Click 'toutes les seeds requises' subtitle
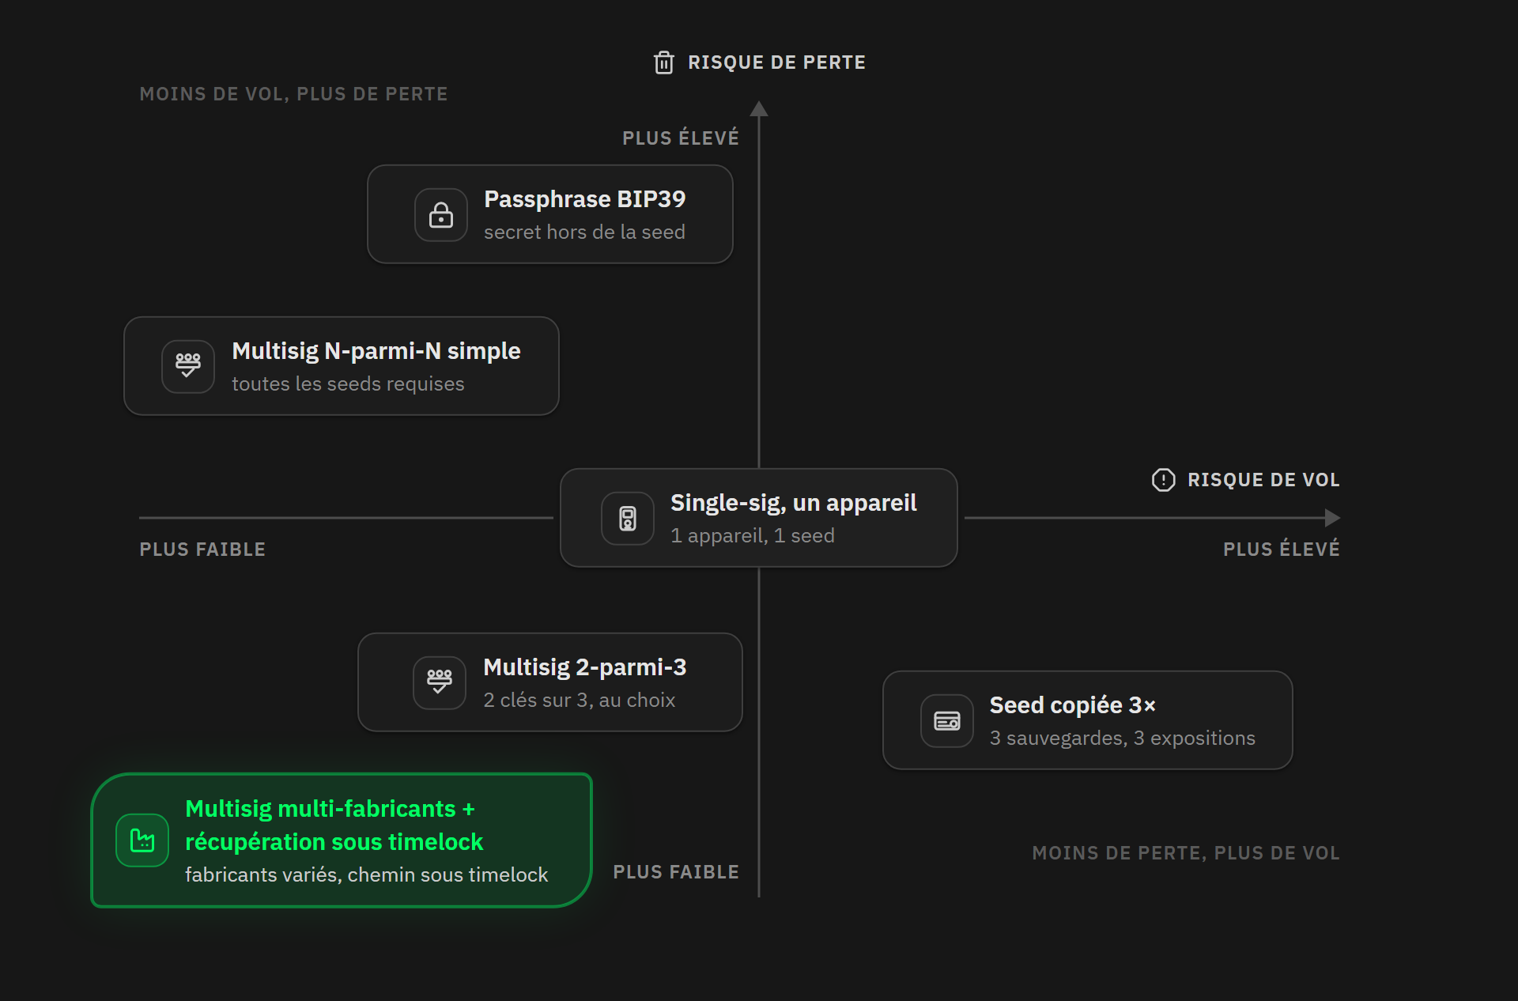 [348, 383]
